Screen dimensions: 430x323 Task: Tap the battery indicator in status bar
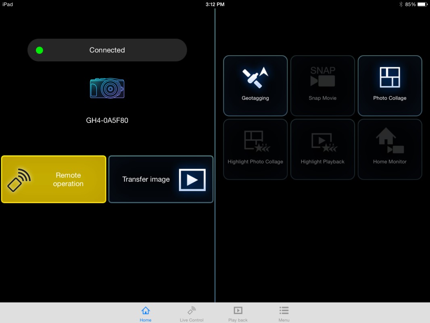coord(422,4)
